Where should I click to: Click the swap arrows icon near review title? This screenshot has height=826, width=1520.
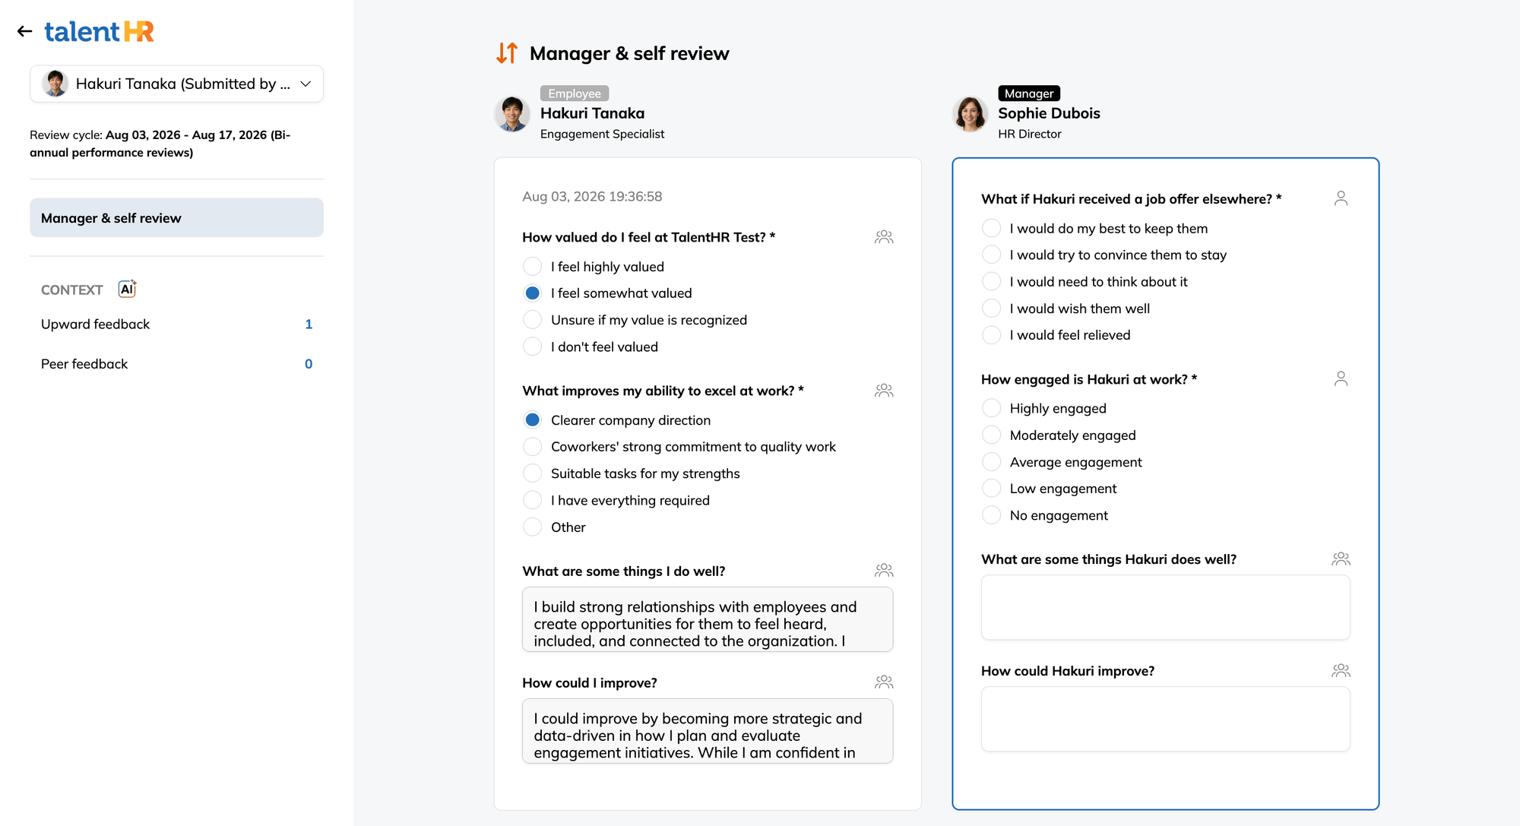[x=507, y=53]
